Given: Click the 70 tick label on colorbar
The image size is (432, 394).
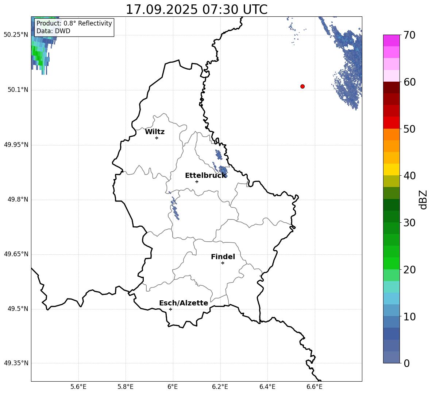Looking at the screenshot, I should point(409,35).
